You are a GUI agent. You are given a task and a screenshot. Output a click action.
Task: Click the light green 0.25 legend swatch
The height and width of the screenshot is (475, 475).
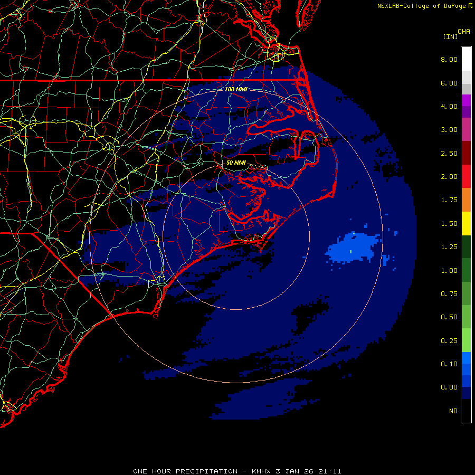pos(466,340)
